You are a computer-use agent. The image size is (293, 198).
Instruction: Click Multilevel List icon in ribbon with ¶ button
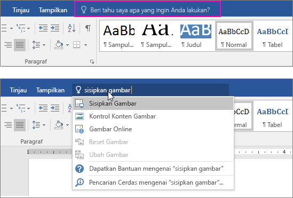(x=21, y=28)
